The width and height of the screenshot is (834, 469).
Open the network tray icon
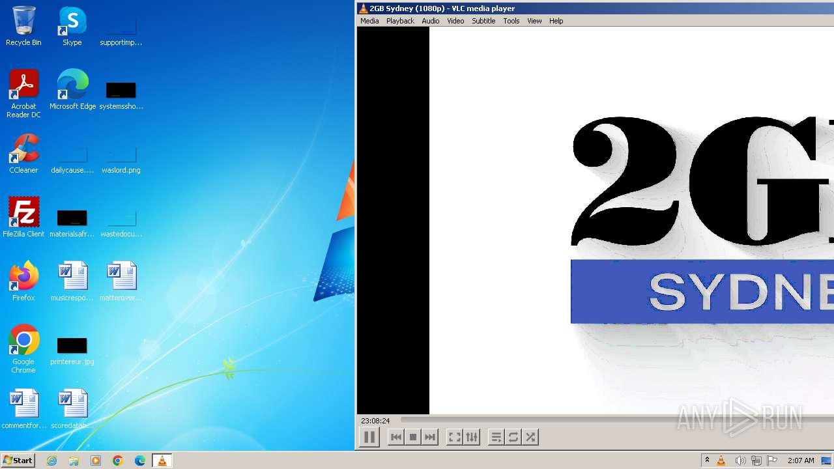[x=756, y=461]
